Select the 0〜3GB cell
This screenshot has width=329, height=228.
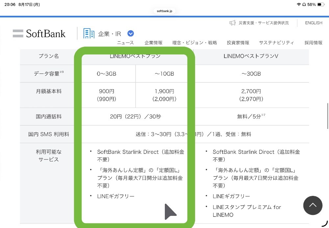coord(106,73)
